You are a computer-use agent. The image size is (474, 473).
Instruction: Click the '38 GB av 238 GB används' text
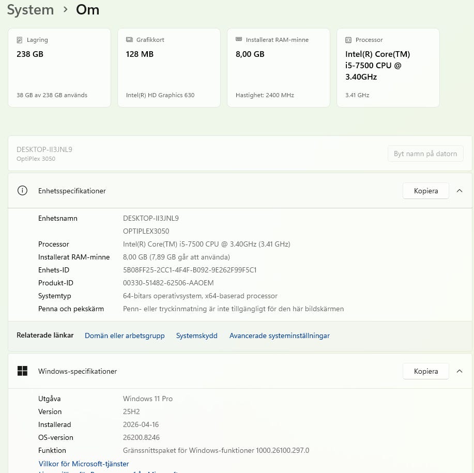tap(52, 95)
